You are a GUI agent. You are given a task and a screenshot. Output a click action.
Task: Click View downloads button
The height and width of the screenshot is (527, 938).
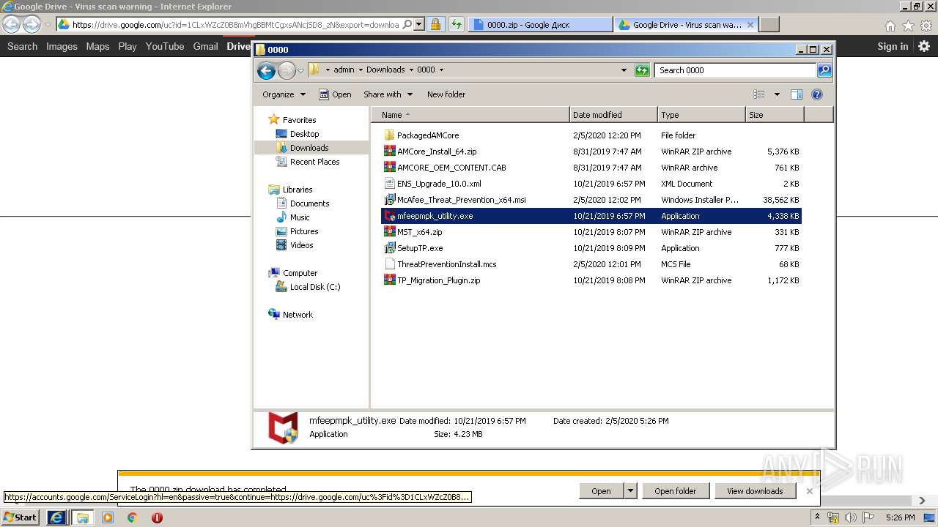(x=755, y=491)
